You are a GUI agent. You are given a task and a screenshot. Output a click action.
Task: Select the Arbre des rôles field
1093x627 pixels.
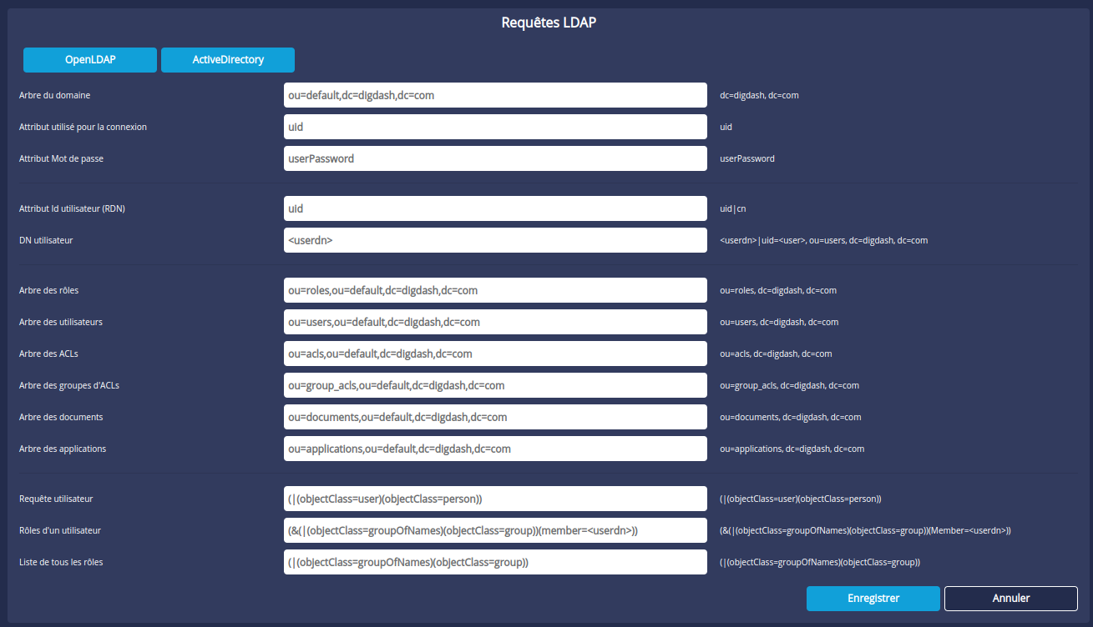[495, 289]
